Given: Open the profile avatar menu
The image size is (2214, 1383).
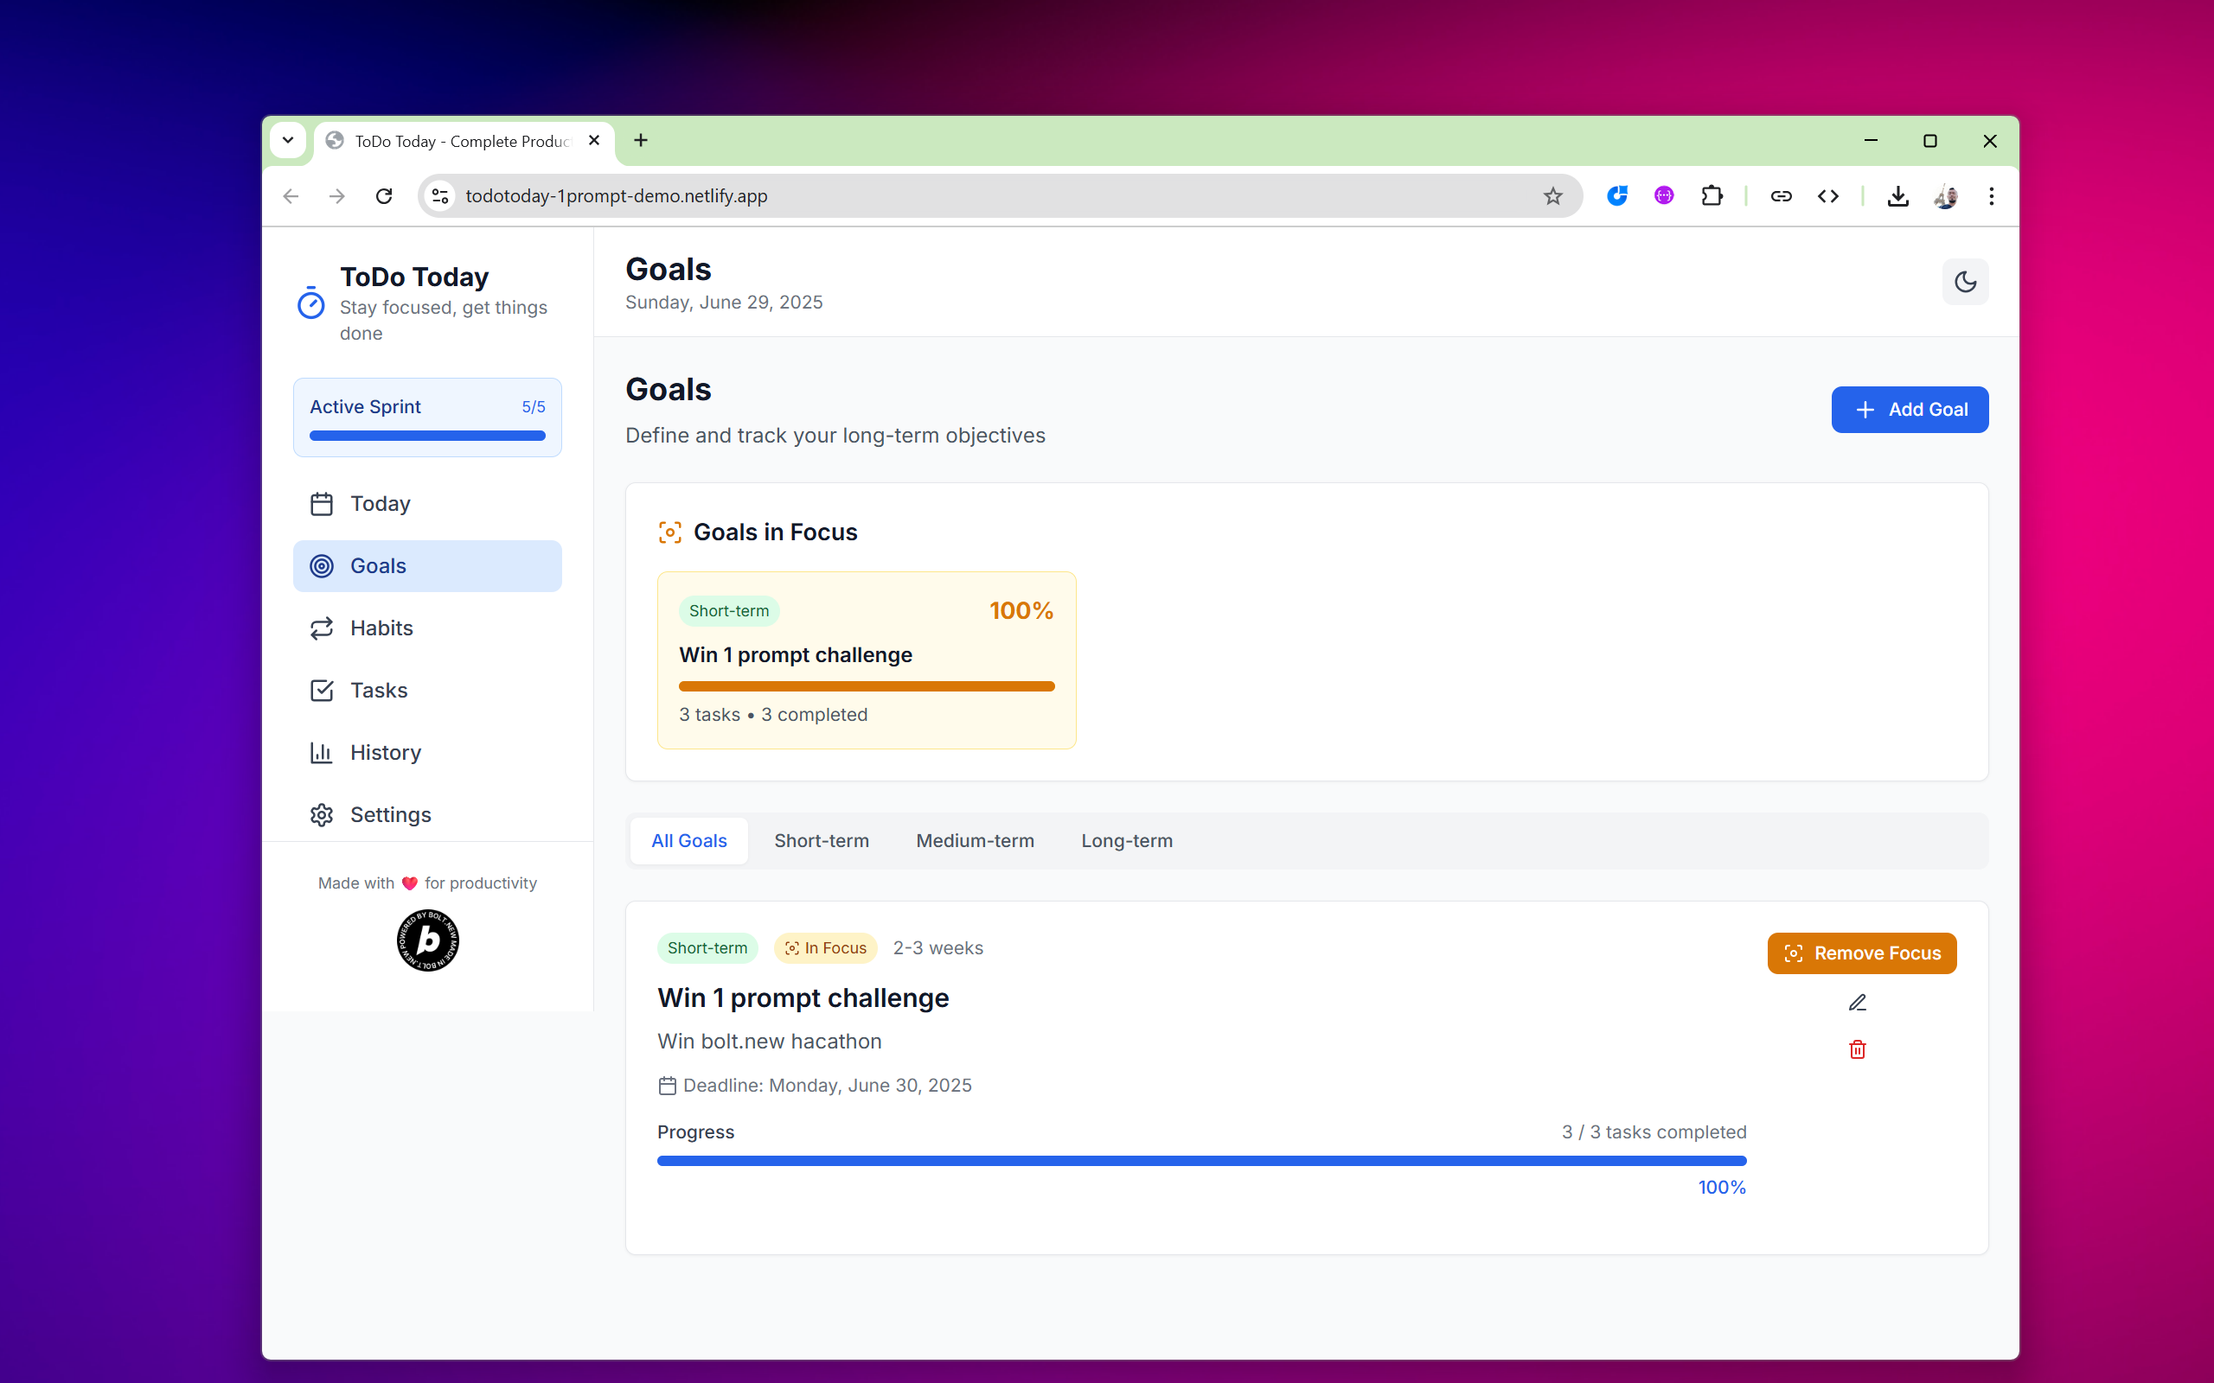Looking at the screenshot, I should click(x=1945, y=195).
